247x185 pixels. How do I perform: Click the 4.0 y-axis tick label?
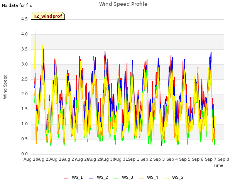click(24, 34)
